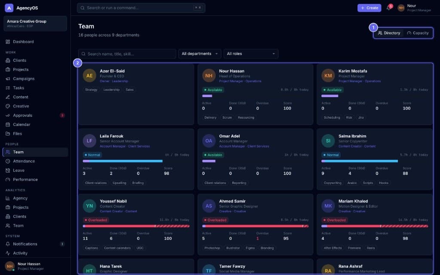Open Approvals in the sidebar
The width and height of the screenshot is (440, 275).
pos(35,115)
